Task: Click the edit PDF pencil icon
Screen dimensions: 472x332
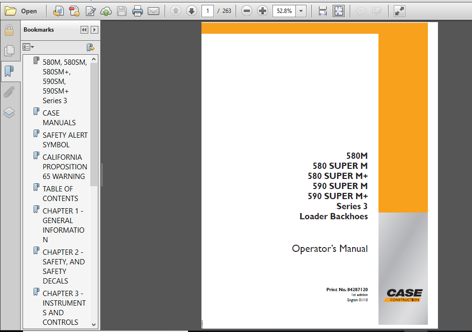Action: click(x=91, y=11)
